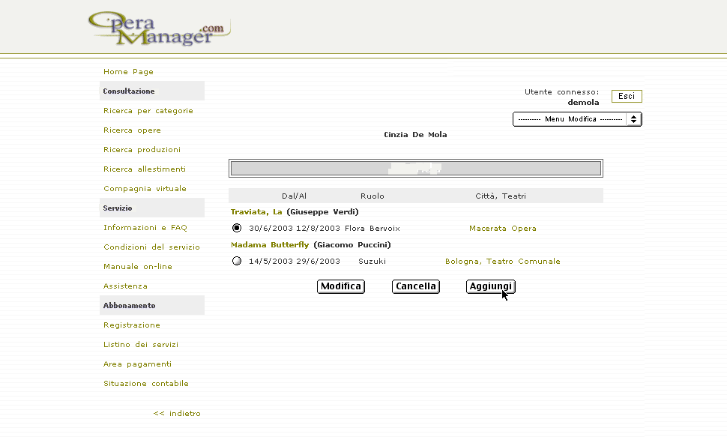Open the Traviata, La opera link

(256, 212)
